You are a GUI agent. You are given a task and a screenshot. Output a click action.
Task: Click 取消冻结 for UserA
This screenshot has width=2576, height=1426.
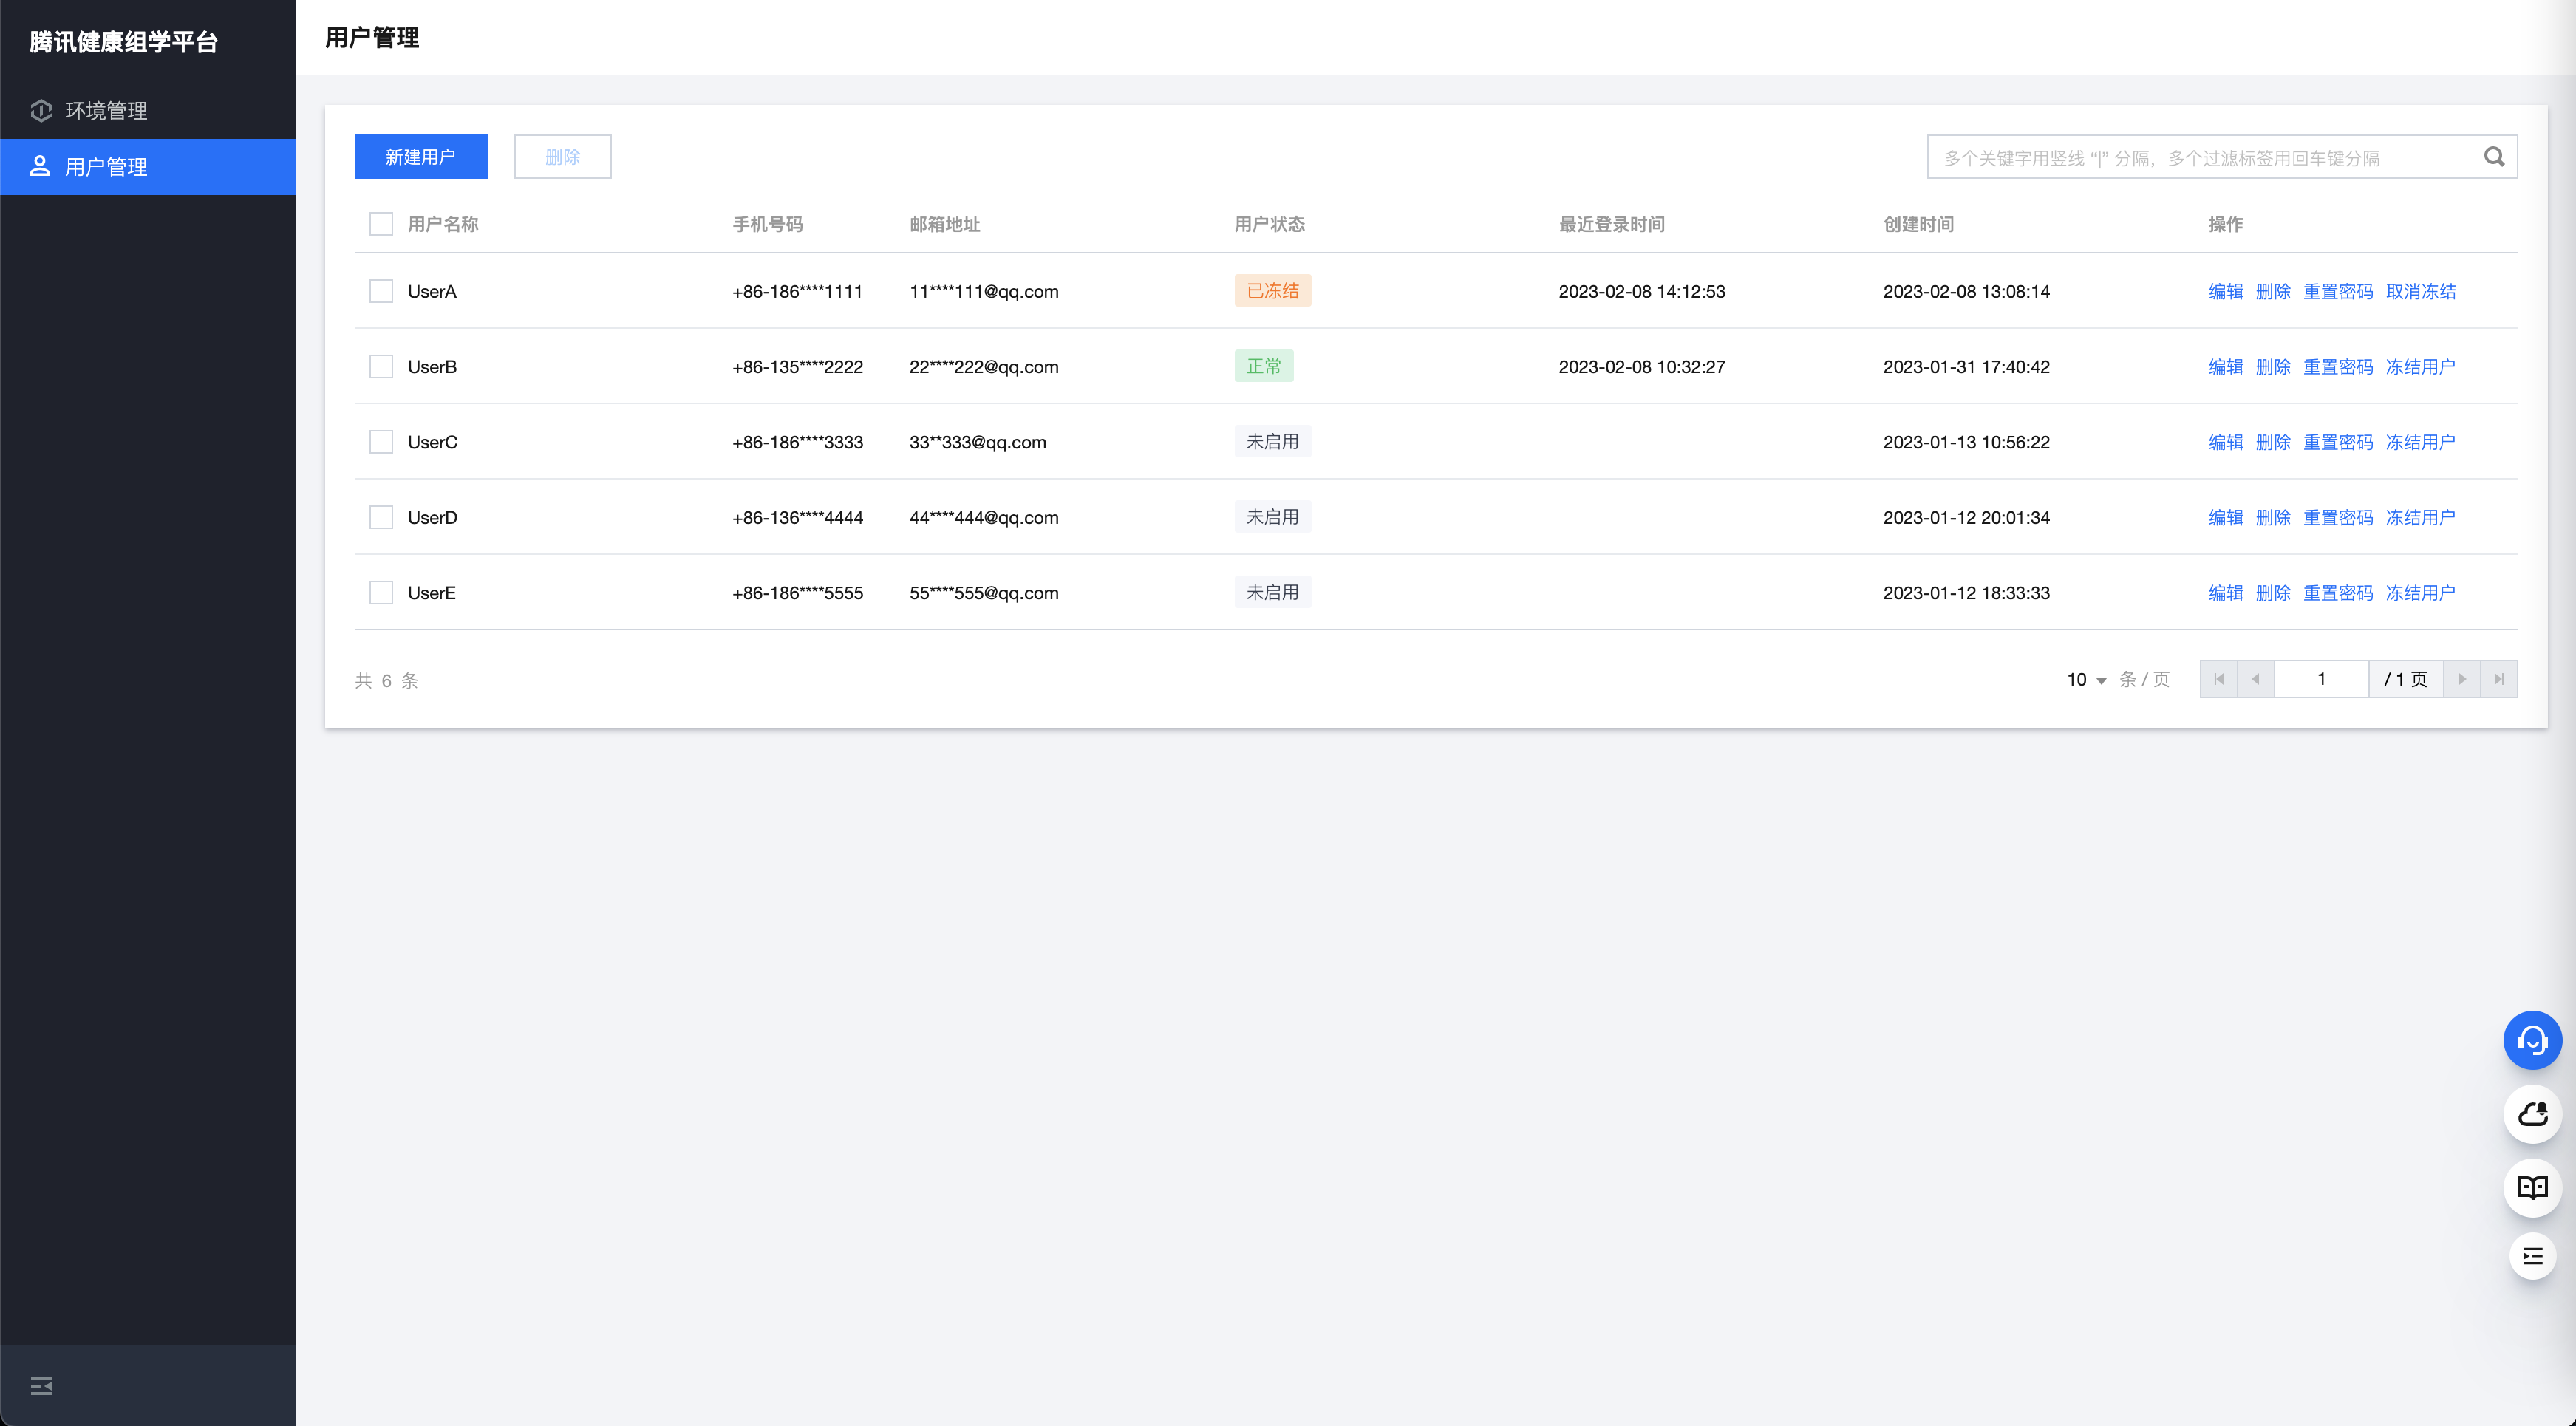[x=2420, y=291]
